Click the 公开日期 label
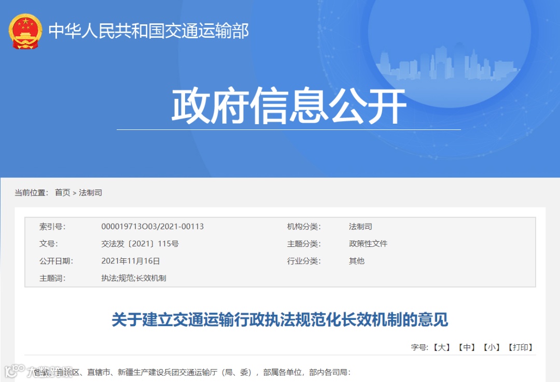This screenshot has width=560, height=382. click(x=56, y=261)
